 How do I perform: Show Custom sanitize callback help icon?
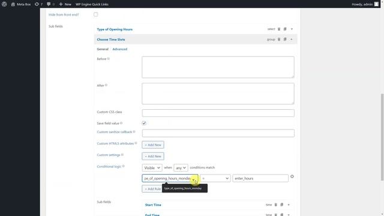pos(134,132)
